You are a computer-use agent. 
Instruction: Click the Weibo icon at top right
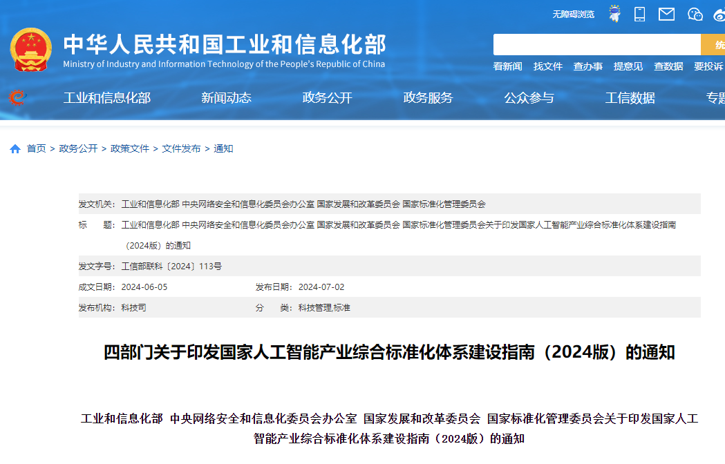719,14
